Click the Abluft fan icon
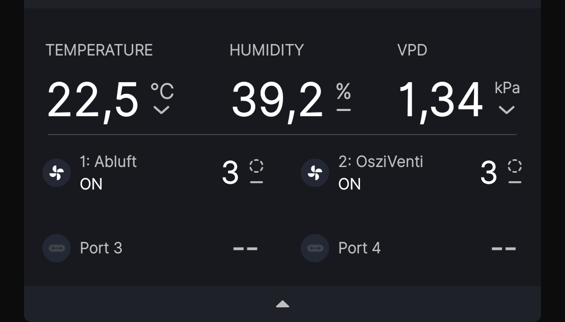This screenshot has height=322, width=565. pos(56,173)
